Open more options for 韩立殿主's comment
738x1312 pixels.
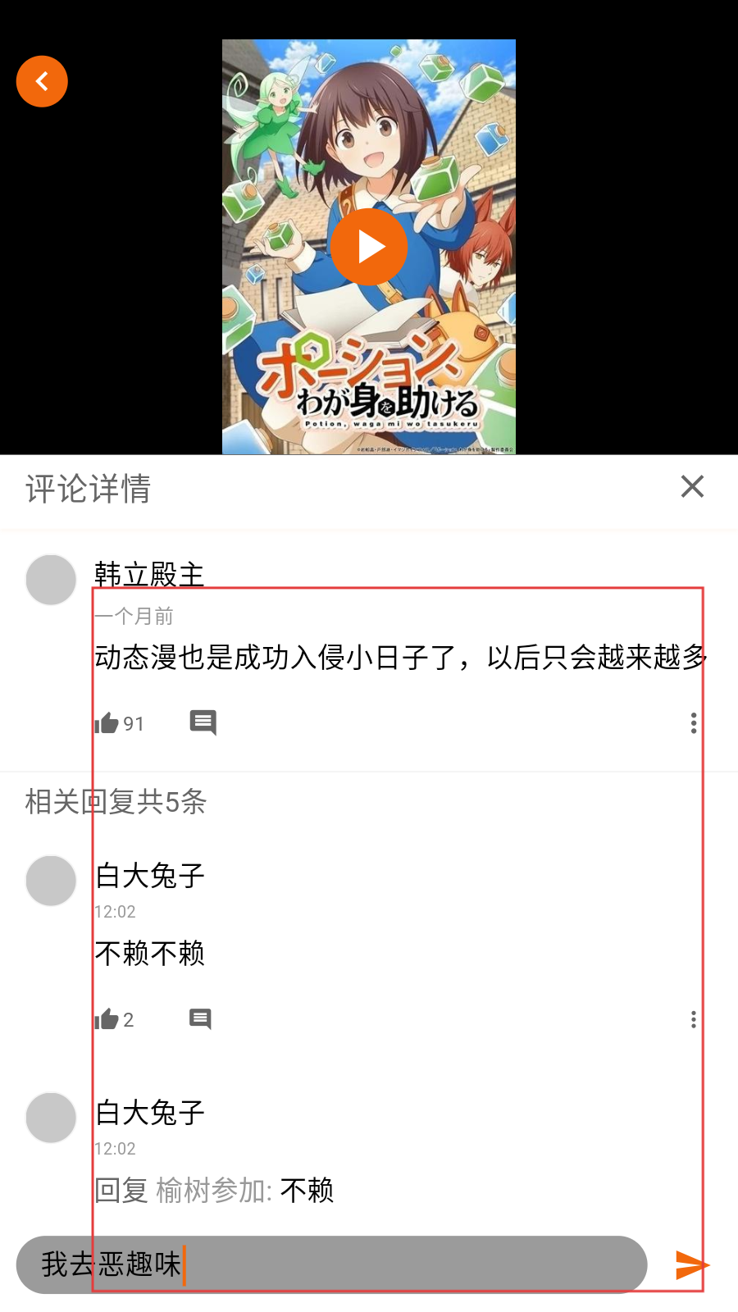click(694, 722)
